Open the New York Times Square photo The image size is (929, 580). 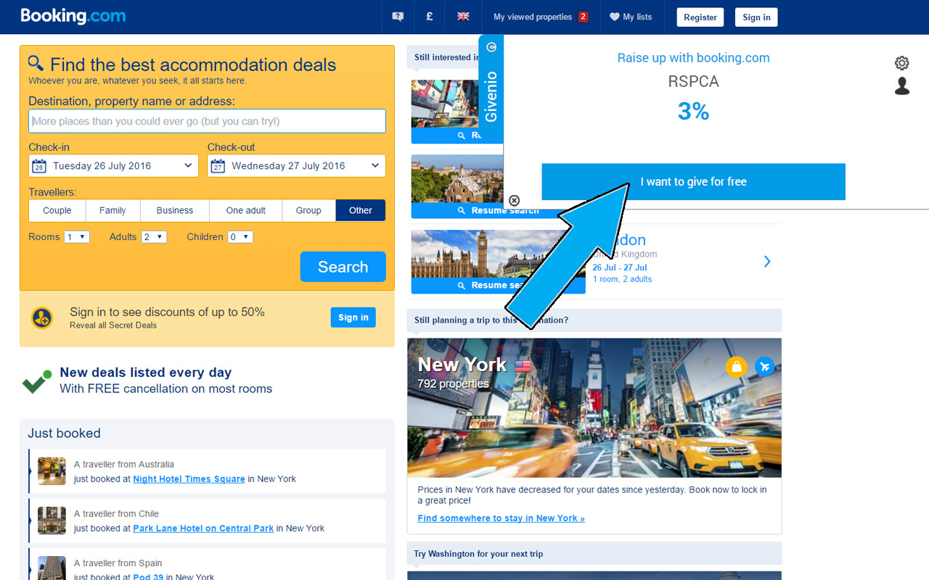click(594, 407)
